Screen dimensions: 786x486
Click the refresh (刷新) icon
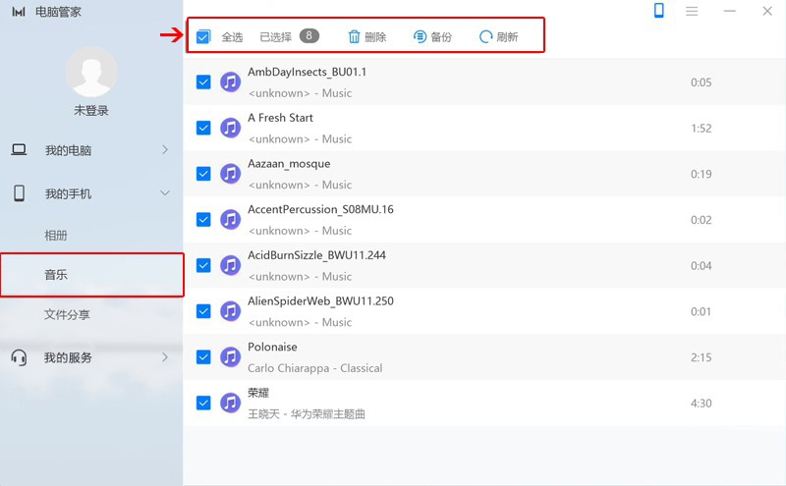coord(485,37)
